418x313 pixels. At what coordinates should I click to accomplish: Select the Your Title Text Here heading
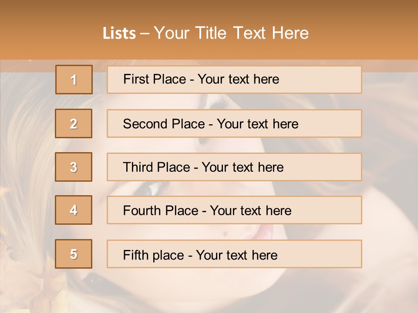231,33
